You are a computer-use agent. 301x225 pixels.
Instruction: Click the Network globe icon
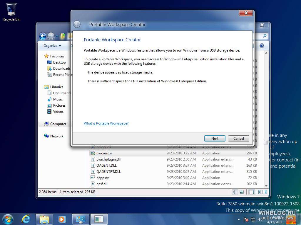tap(46, 136)
